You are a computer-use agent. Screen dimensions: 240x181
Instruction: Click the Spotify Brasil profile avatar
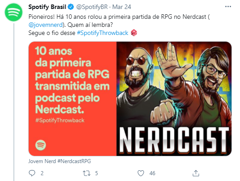click(x=13, y=12)
